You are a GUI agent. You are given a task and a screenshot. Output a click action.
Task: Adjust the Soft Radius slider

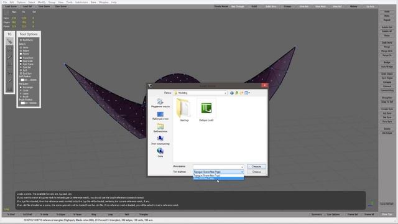[29, 80]
